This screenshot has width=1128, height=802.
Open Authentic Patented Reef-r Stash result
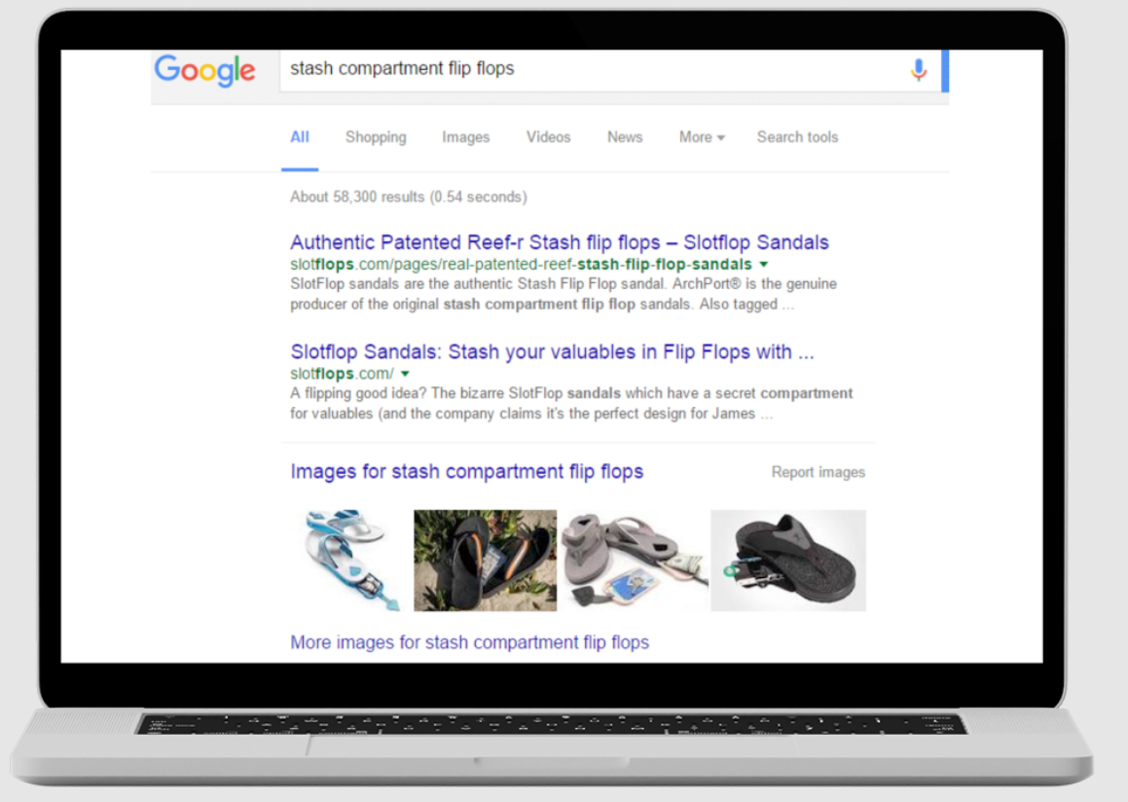pos(560,242)
